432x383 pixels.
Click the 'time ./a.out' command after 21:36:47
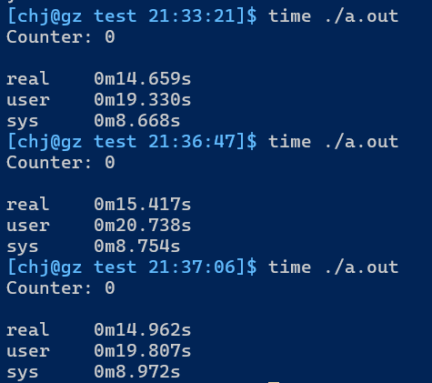pos(334,141)
